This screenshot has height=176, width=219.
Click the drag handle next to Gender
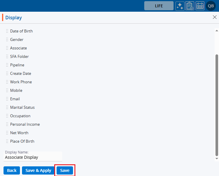pos(7,39)
